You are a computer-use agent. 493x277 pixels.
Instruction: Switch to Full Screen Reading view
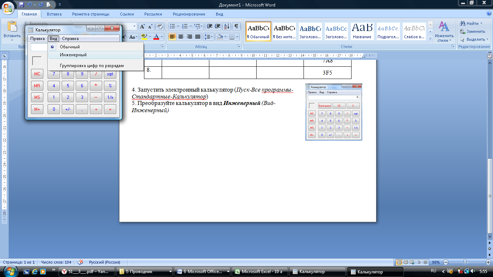(x=406, y=262)
